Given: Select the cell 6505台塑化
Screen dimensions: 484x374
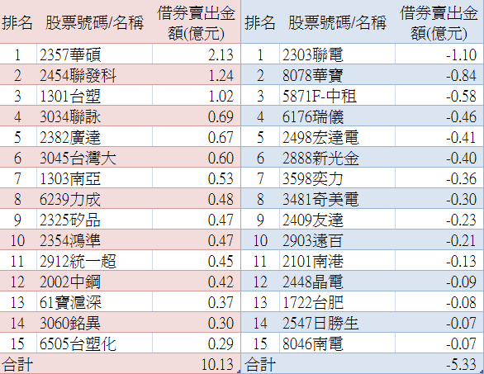Looking at the screenshot, I should coord(94,343).
